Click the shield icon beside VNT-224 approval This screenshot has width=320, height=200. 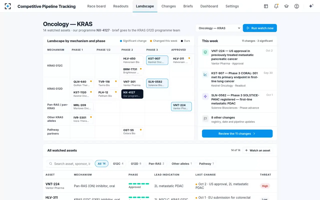coord(205,52)
